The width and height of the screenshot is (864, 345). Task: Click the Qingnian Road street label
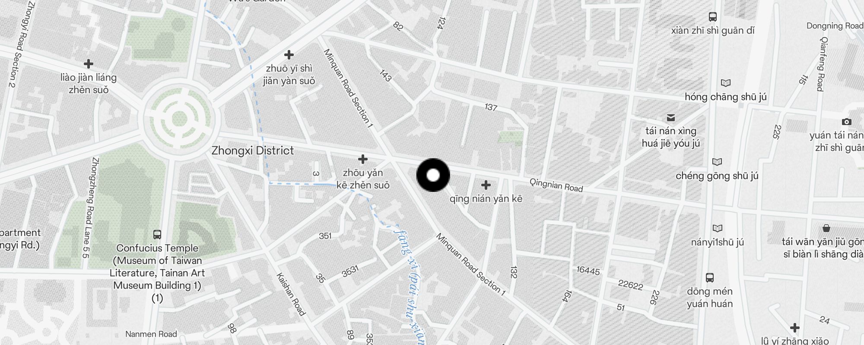click(x=556, y=185)
